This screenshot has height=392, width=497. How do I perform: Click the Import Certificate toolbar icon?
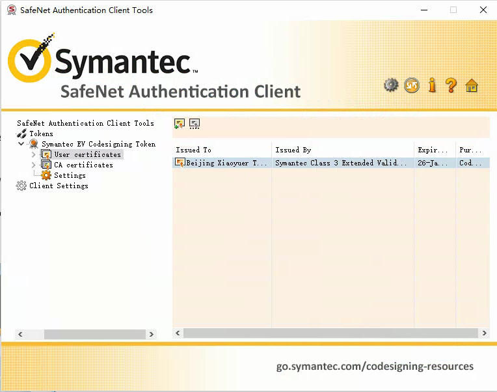coord(180,123)
